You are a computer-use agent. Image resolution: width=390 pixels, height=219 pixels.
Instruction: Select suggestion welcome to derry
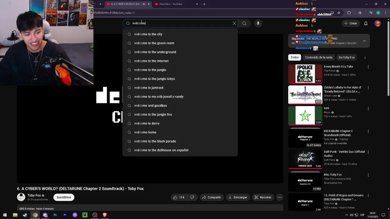tap(180, 123)
